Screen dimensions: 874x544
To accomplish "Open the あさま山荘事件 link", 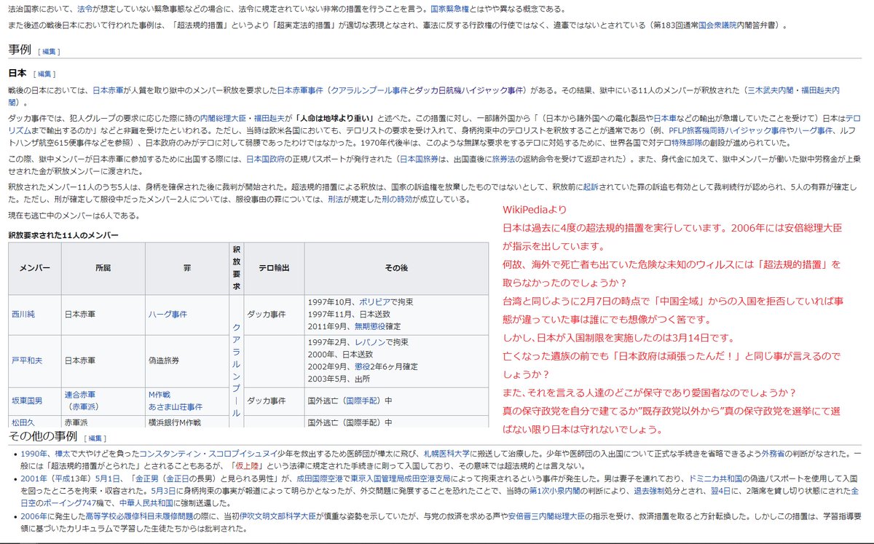I will coord(176,406).
